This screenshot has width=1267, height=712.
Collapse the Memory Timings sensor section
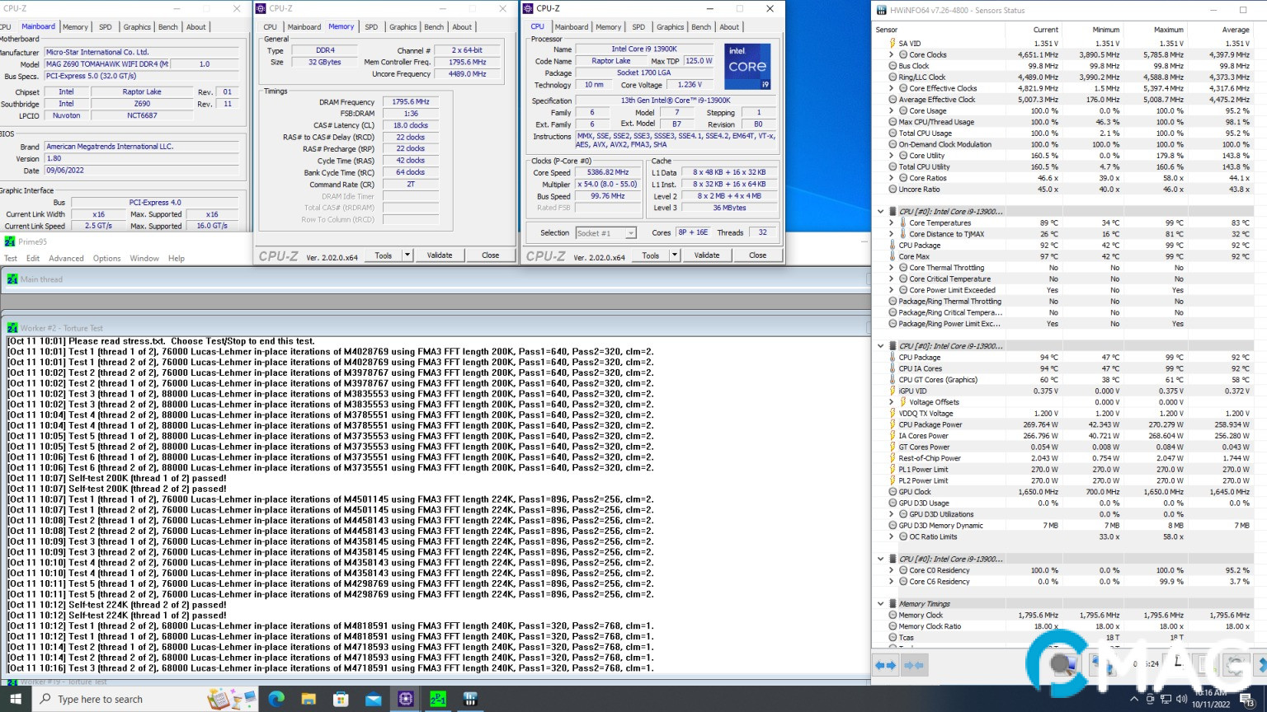[x=880, y=604]
